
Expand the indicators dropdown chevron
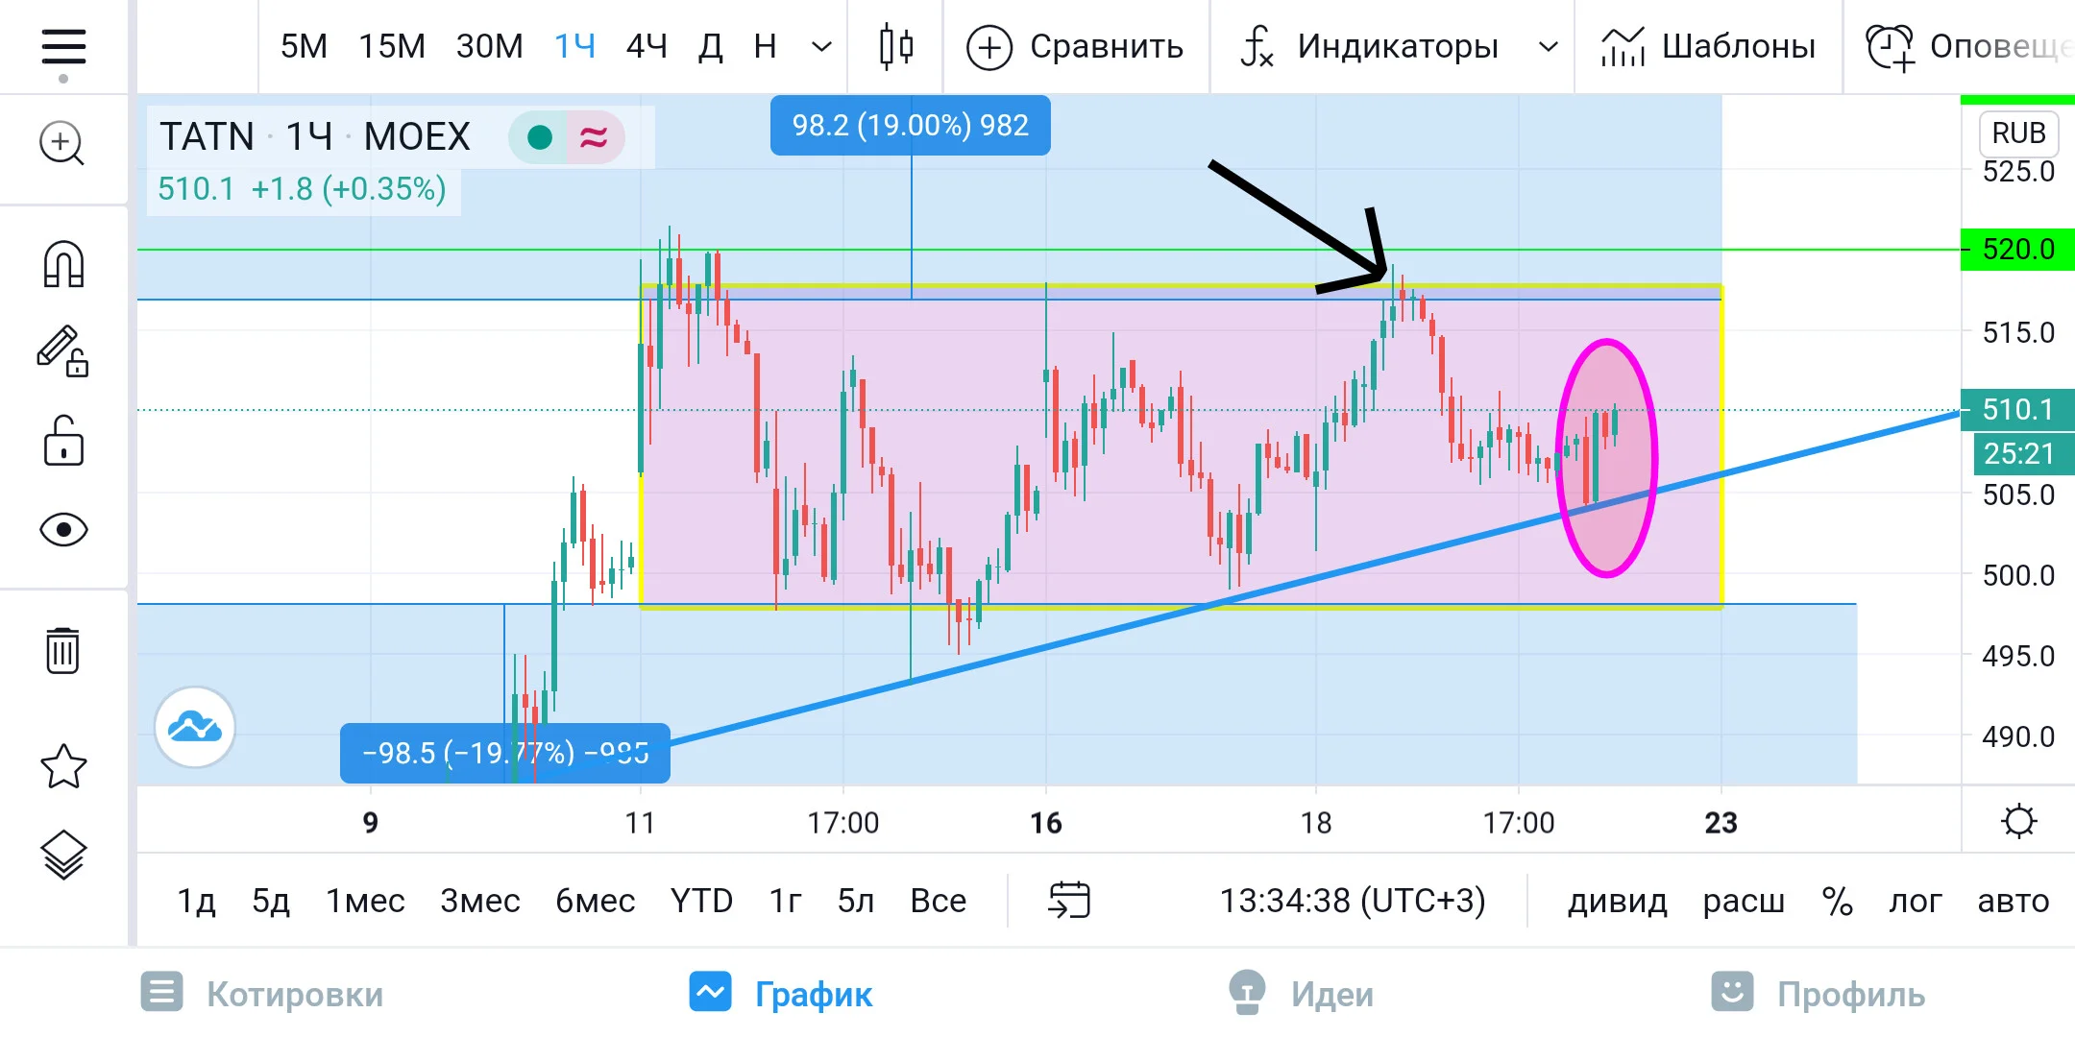click(x=1548, y=46)
